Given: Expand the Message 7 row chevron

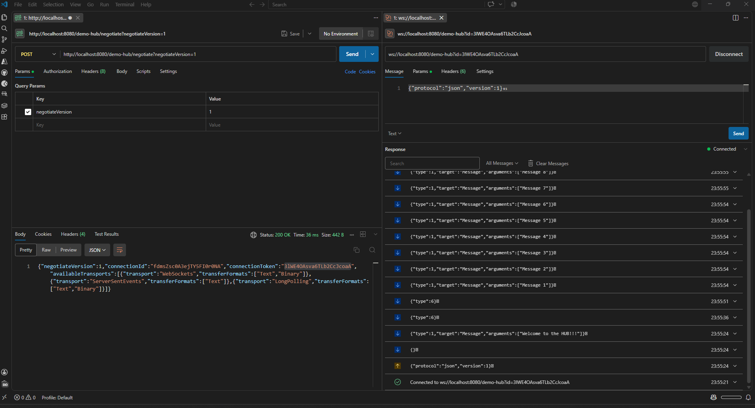Looking at the screenshot, I should tap(735, 188).
